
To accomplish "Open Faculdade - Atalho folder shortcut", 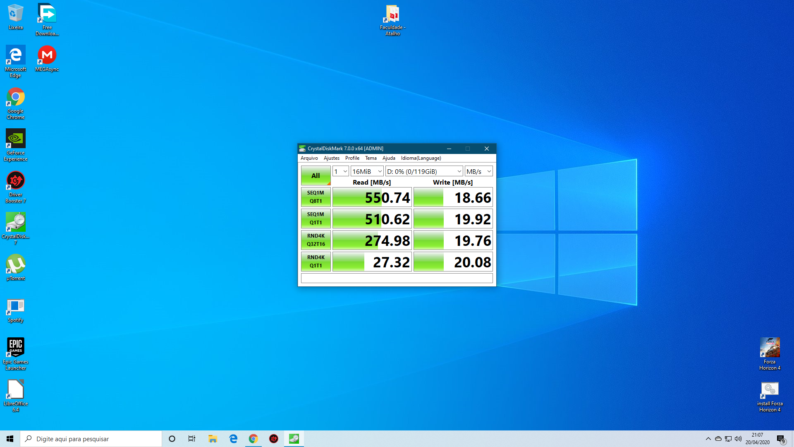I will pyautogui.click(x=392, y=20).
